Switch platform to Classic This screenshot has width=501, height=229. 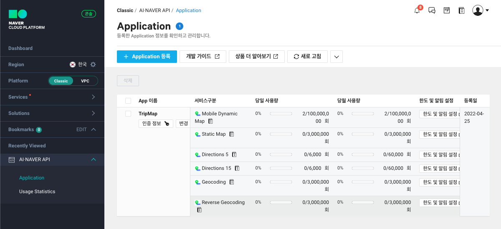61,81
